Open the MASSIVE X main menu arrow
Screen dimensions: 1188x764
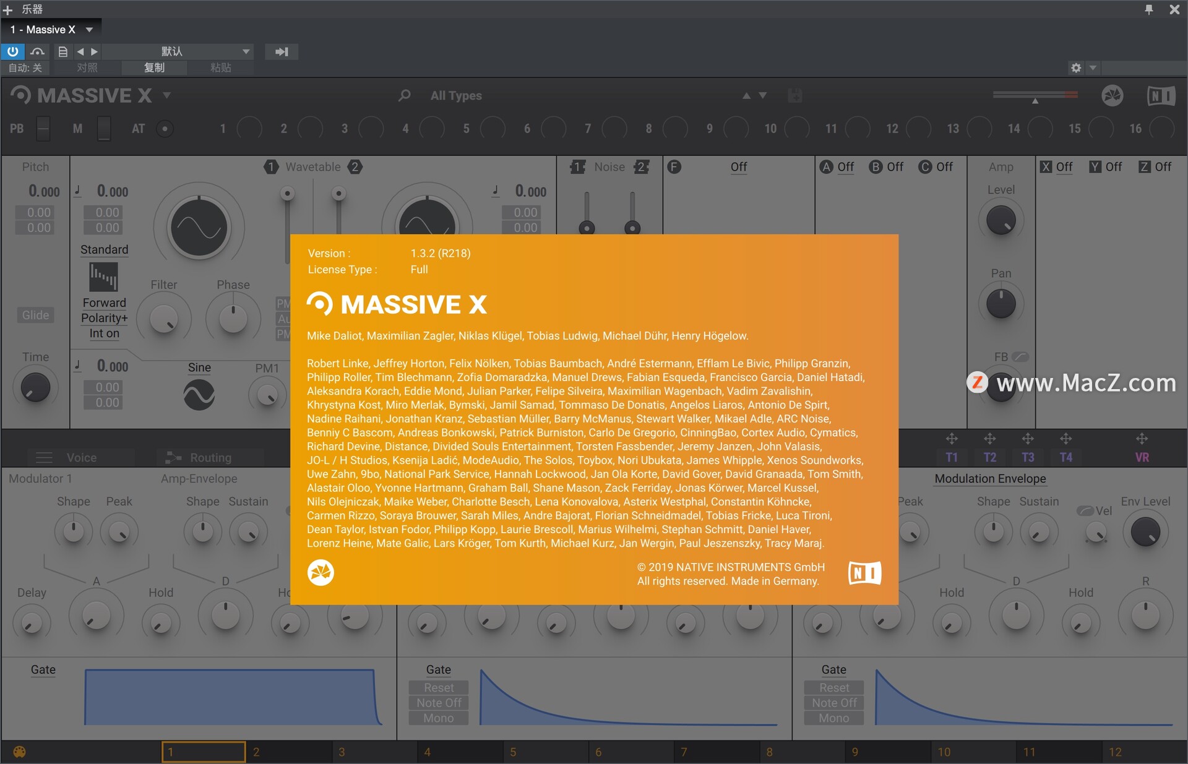tap(166, 95)
